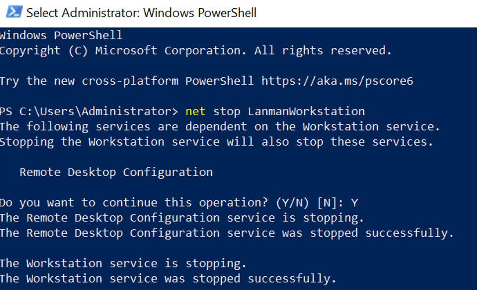Click the indented 'Remote Desktop Configuration' service name
Image resolution: width=477 pixels, height=290 pixels.
pyautogui.click(x=116, y=172)
